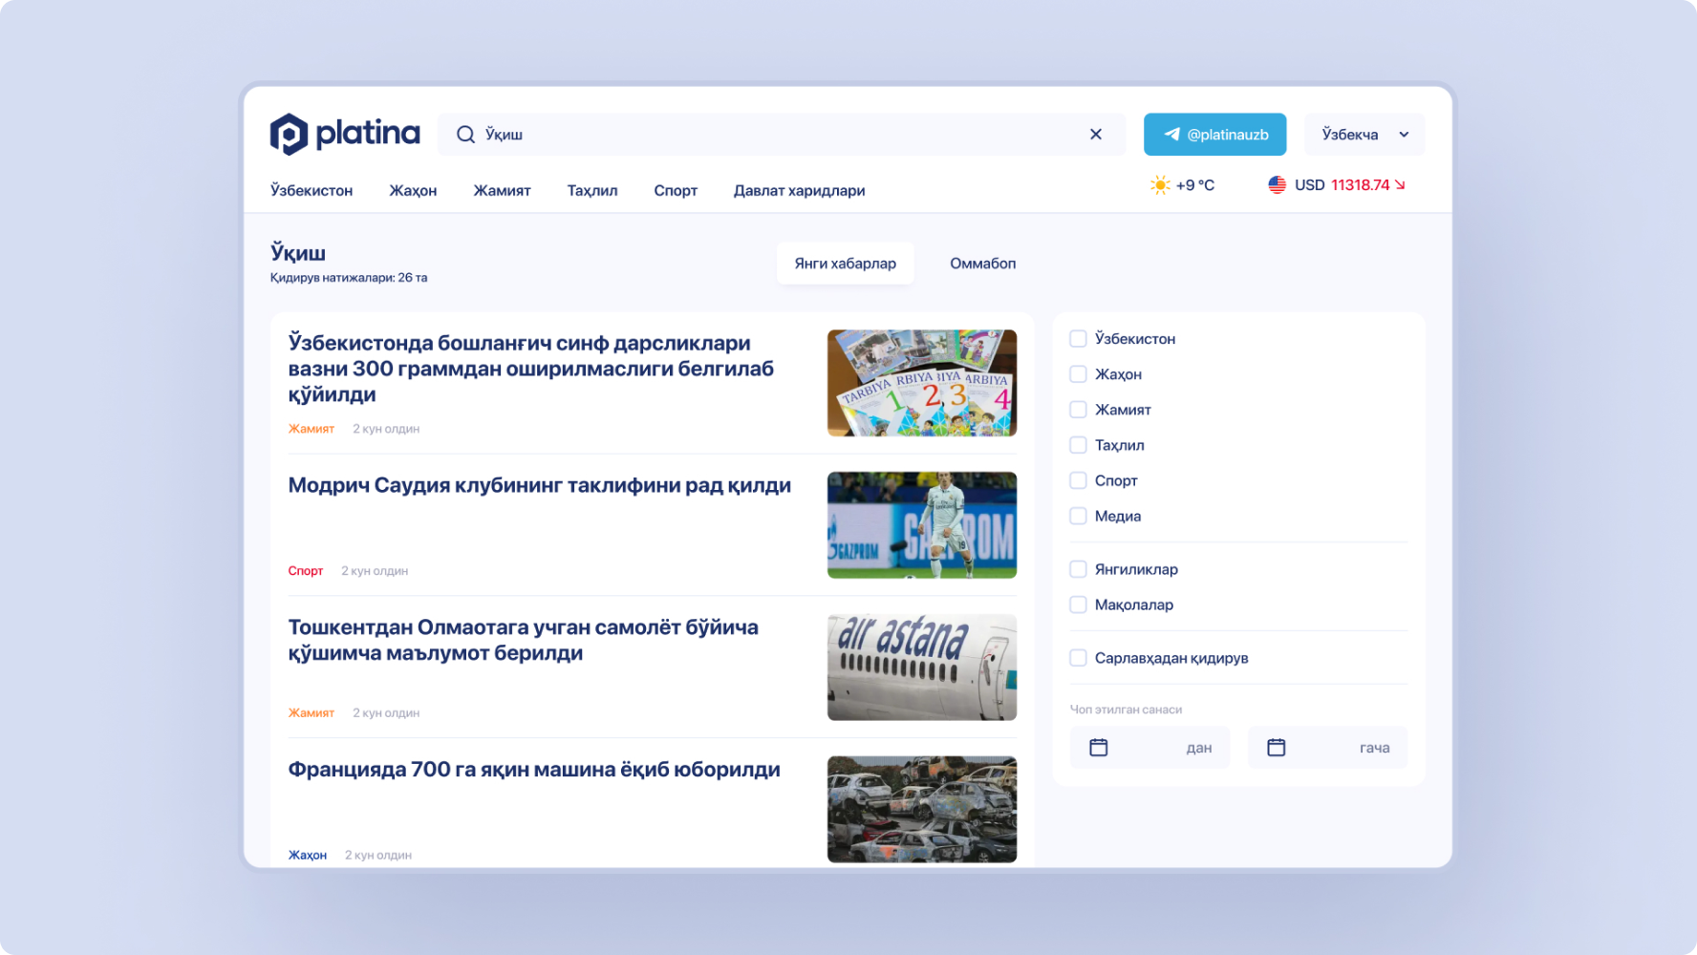The image size is (1697, 955).
Task: Click the USD flag icon
Action: pyautogui.click(x=1277, y=185)
